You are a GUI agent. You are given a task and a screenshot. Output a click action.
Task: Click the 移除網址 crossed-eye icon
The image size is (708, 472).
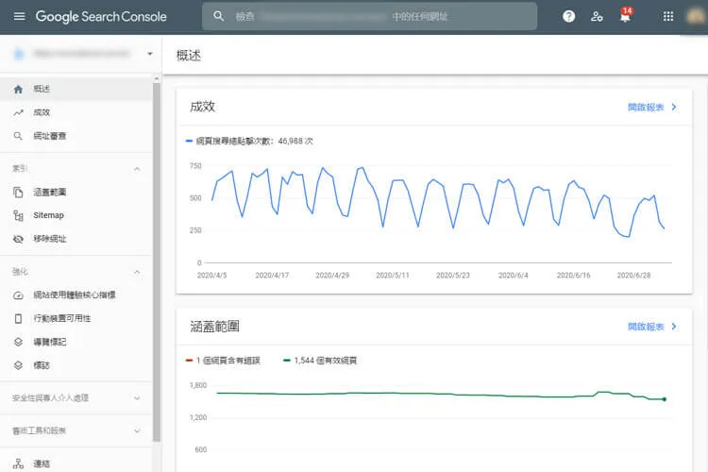click(19, 239)
